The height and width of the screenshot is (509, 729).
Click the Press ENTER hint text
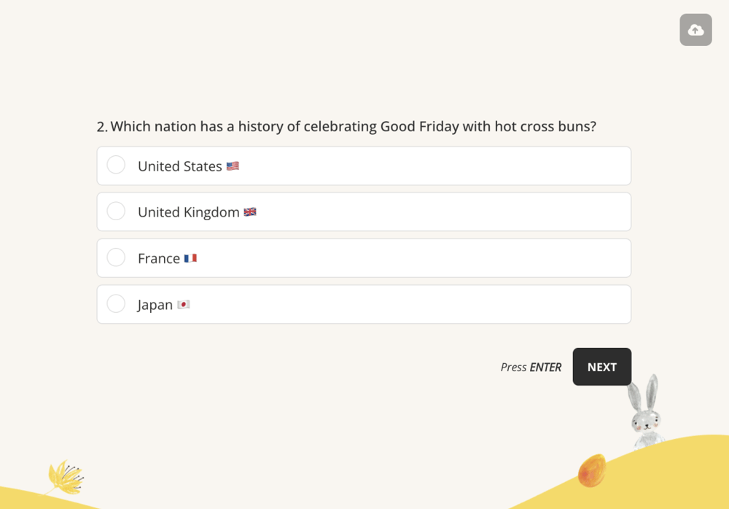(531, 367)
